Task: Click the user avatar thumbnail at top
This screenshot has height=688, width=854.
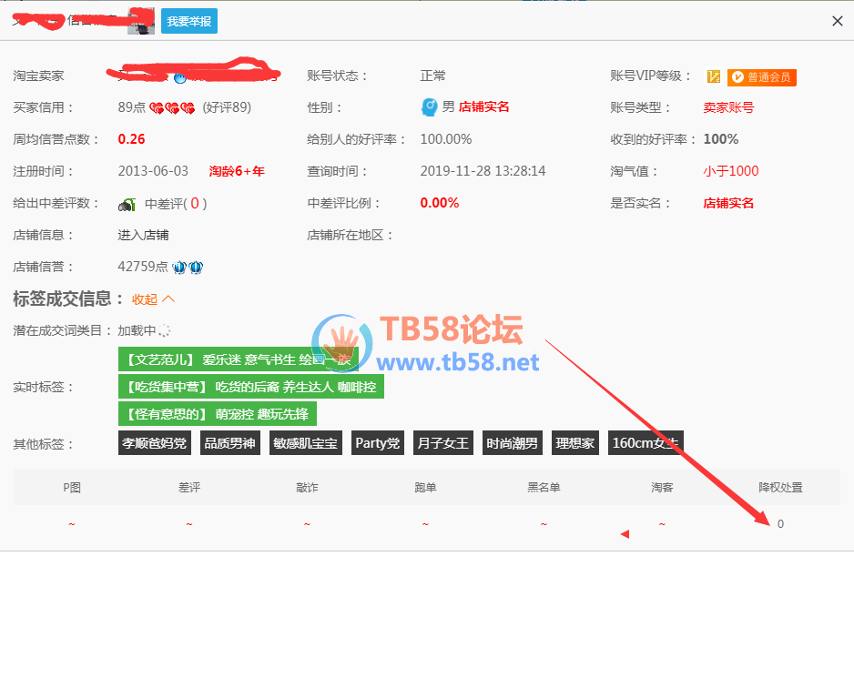Action: pos(140,21)
